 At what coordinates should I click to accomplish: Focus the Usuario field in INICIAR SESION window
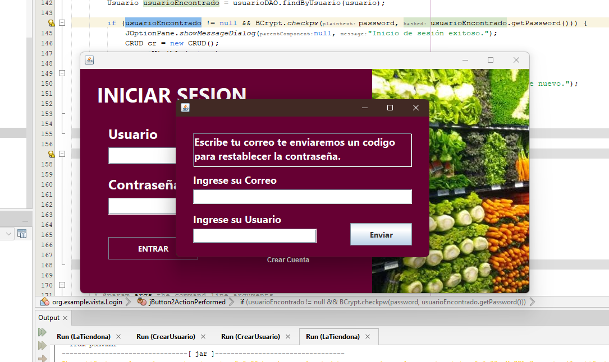coord(142,156)
